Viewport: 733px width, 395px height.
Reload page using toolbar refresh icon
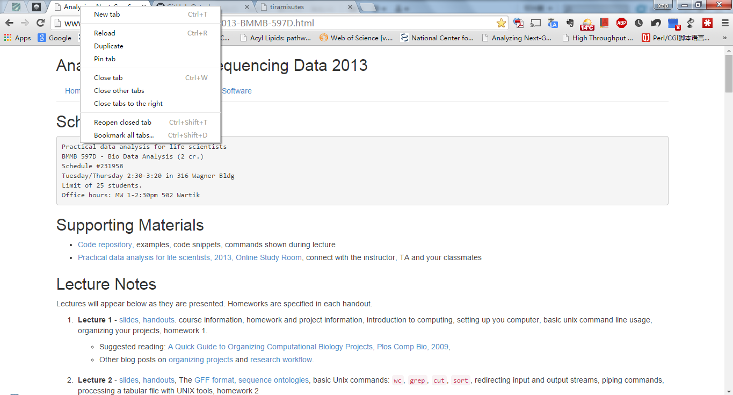40,23
